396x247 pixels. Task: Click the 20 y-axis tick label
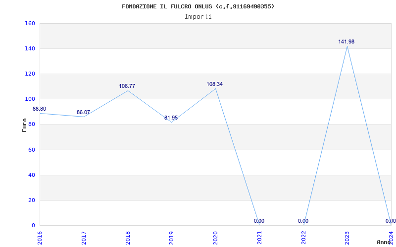coord(32,200)
